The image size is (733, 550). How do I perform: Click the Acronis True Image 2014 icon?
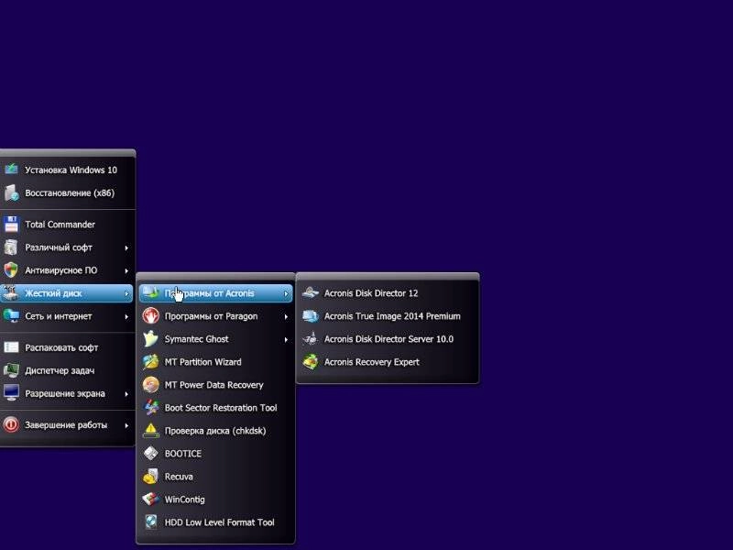311,315
